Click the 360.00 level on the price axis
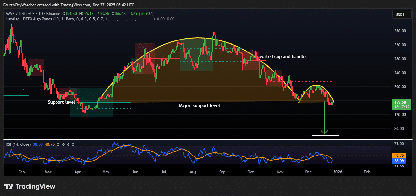 (399, 31)
